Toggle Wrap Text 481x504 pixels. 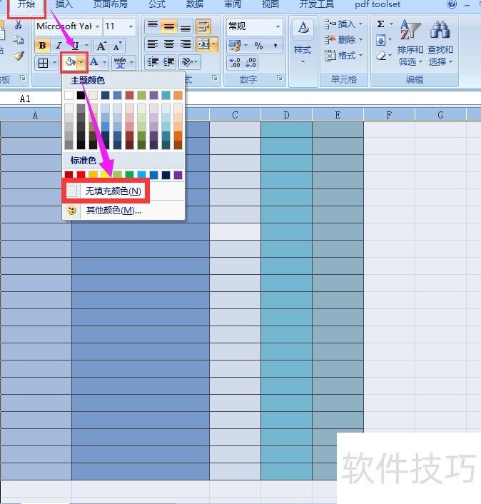click(x=203, y=26)
